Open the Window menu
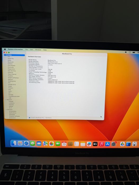This screenshot has height=185, width=139. point(38,50)
